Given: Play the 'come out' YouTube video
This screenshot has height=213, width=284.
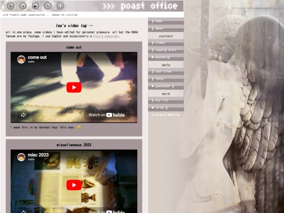Looking at the screenshot, I should coord(74,87).
